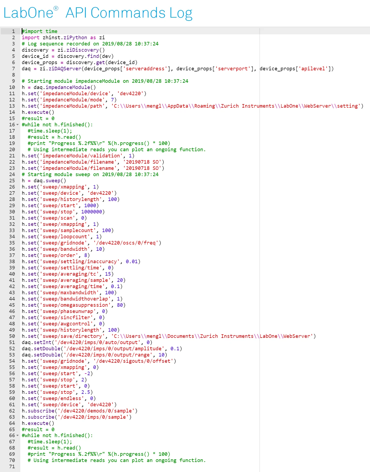Click 'h = daq.impedanceModule()' line
Viewport: 370px width, 472px height.
pyautogui.click(x=59, y=87)
